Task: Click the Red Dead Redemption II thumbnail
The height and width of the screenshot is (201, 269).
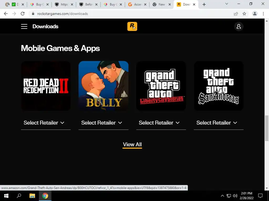Action: pos(46,86)
